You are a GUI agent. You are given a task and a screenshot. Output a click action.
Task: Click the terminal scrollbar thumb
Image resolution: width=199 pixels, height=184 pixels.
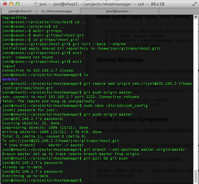pos(196,176)
